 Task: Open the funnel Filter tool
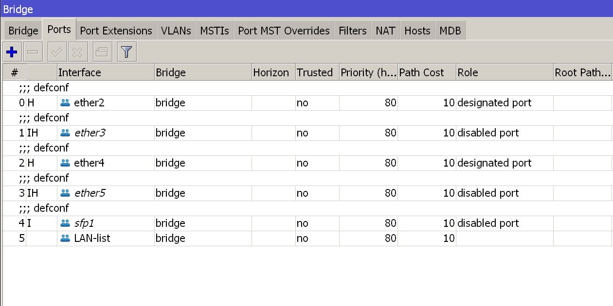click(x=127, y=52)
